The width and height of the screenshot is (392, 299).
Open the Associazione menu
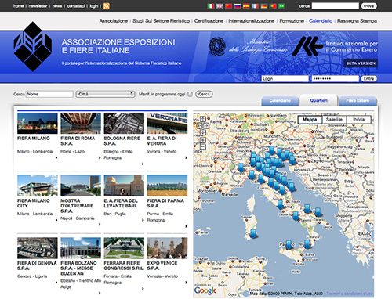113,21
